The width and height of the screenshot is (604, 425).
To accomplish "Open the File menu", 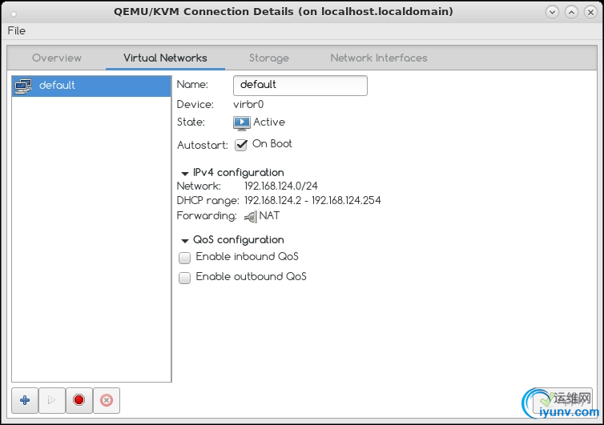I will [x=17, y=30].
